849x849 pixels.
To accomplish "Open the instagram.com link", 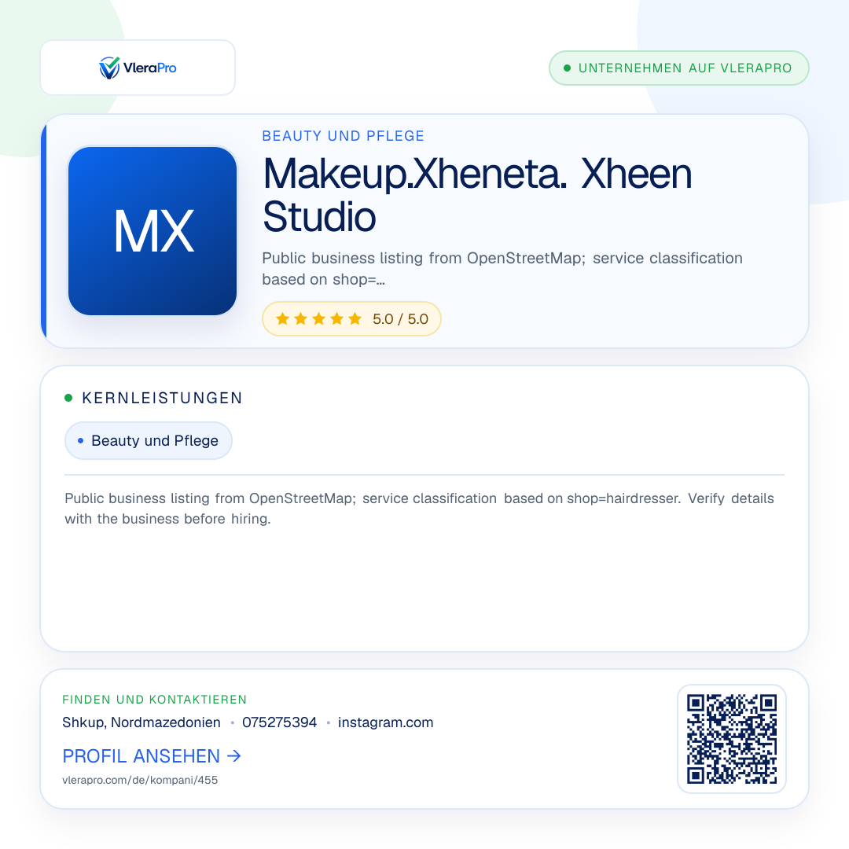I will 385,722.
